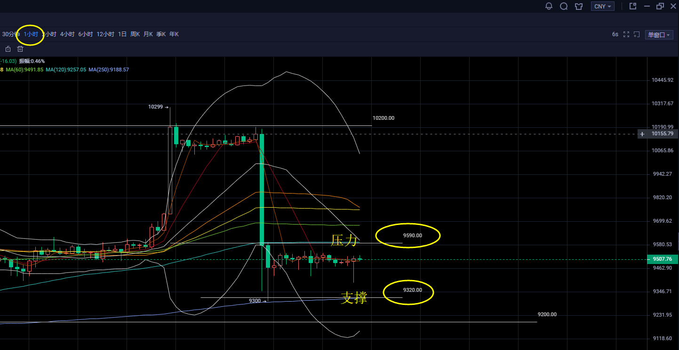The width and height of the screenshot is (679, 350).
Task: Click the 9699.62 price axis label
Action: click(x=663, y=221)
